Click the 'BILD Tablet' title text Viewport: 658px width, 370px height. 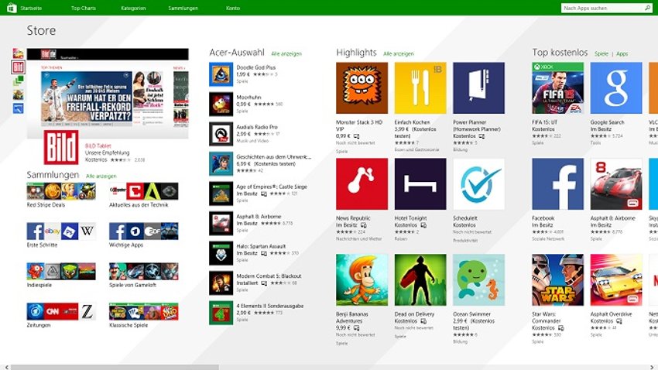(x=98, y=146)
